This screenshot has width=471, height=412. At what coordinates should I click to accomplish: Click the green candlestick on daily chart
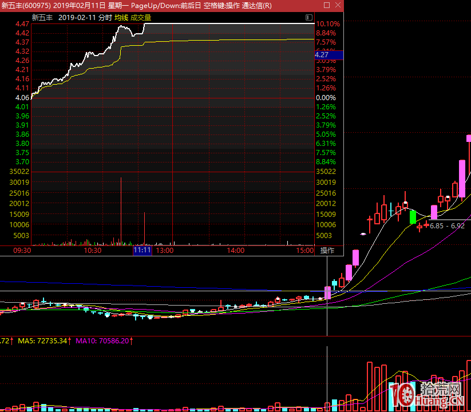[413, 217]
